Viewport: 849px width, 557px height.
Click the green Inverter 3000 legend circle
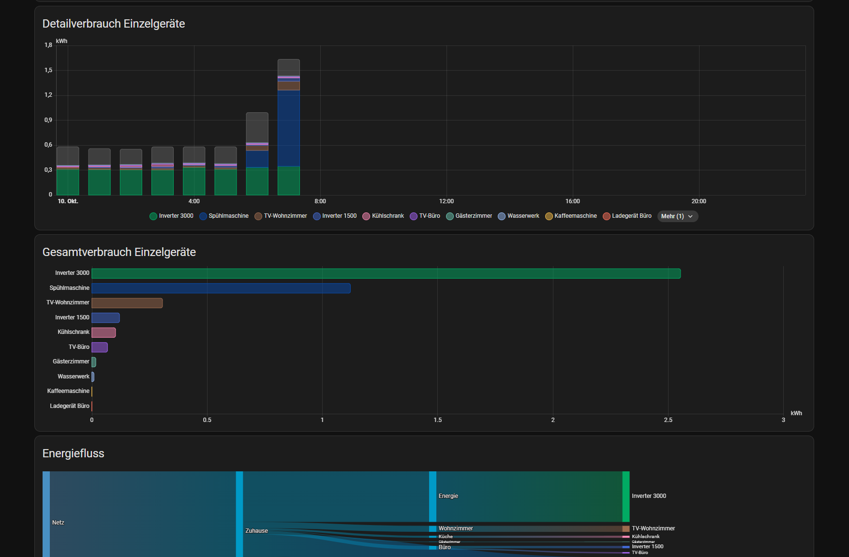tap(153, 216)
